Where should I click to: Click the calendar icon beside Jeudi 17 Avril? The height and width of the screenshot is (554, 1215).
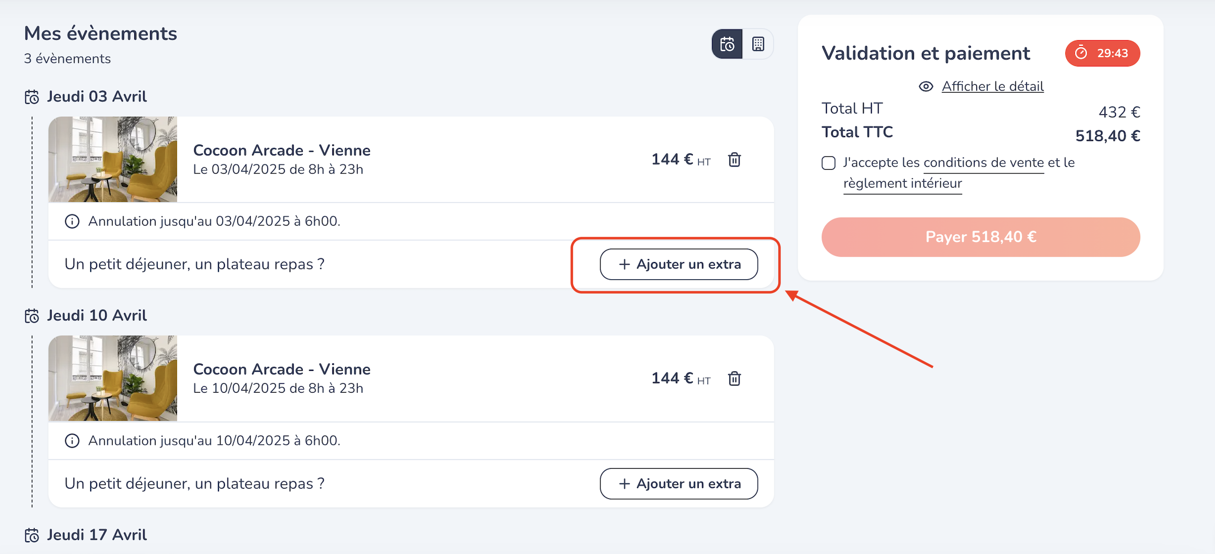32,535
